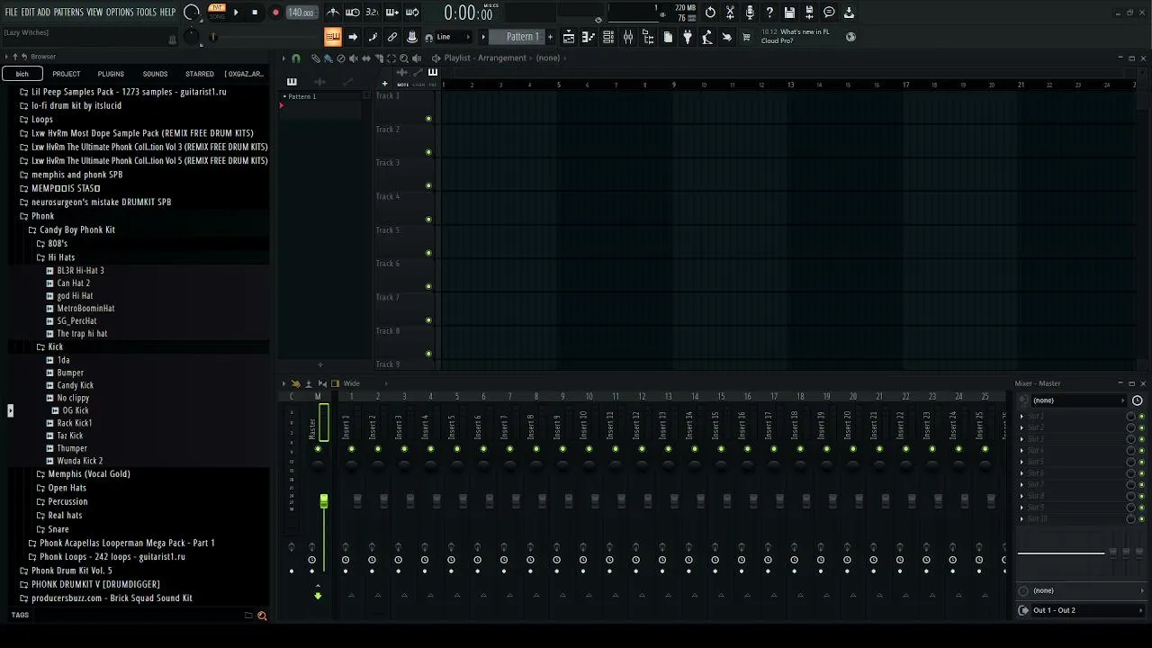Screen dimensions: 1152x648
Task: Open the PATTERNS menu
Action: click(x=68, y=13)
